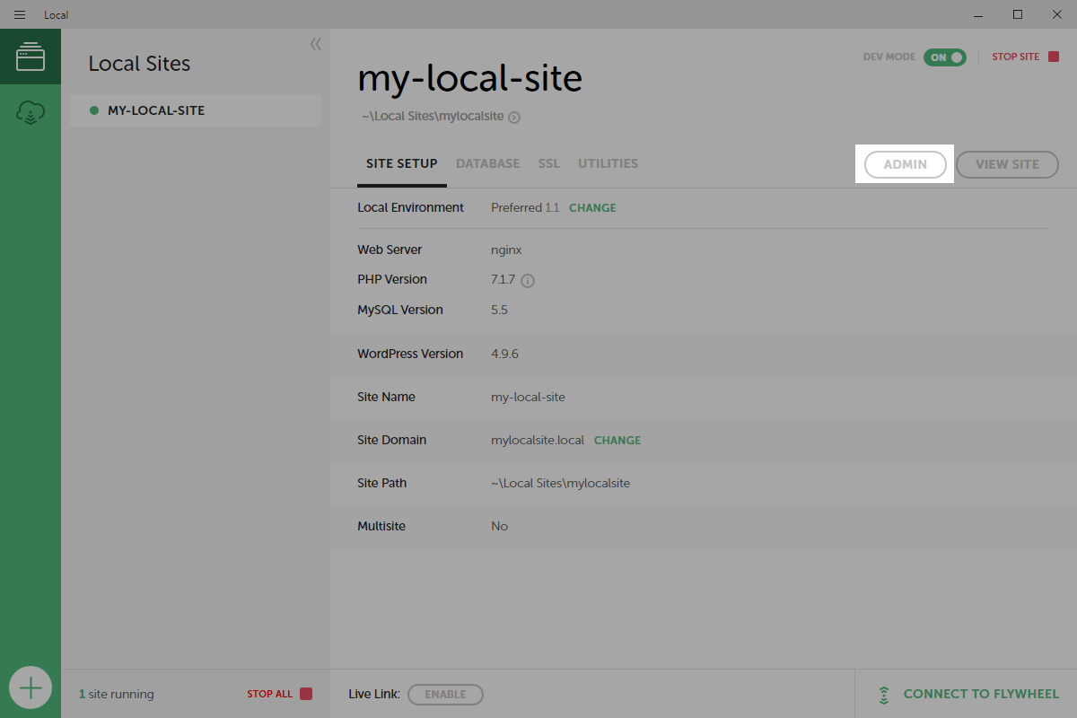Click the site path under the title
The height and width of the screenshot is (718, 1077).
pos(433,117)
